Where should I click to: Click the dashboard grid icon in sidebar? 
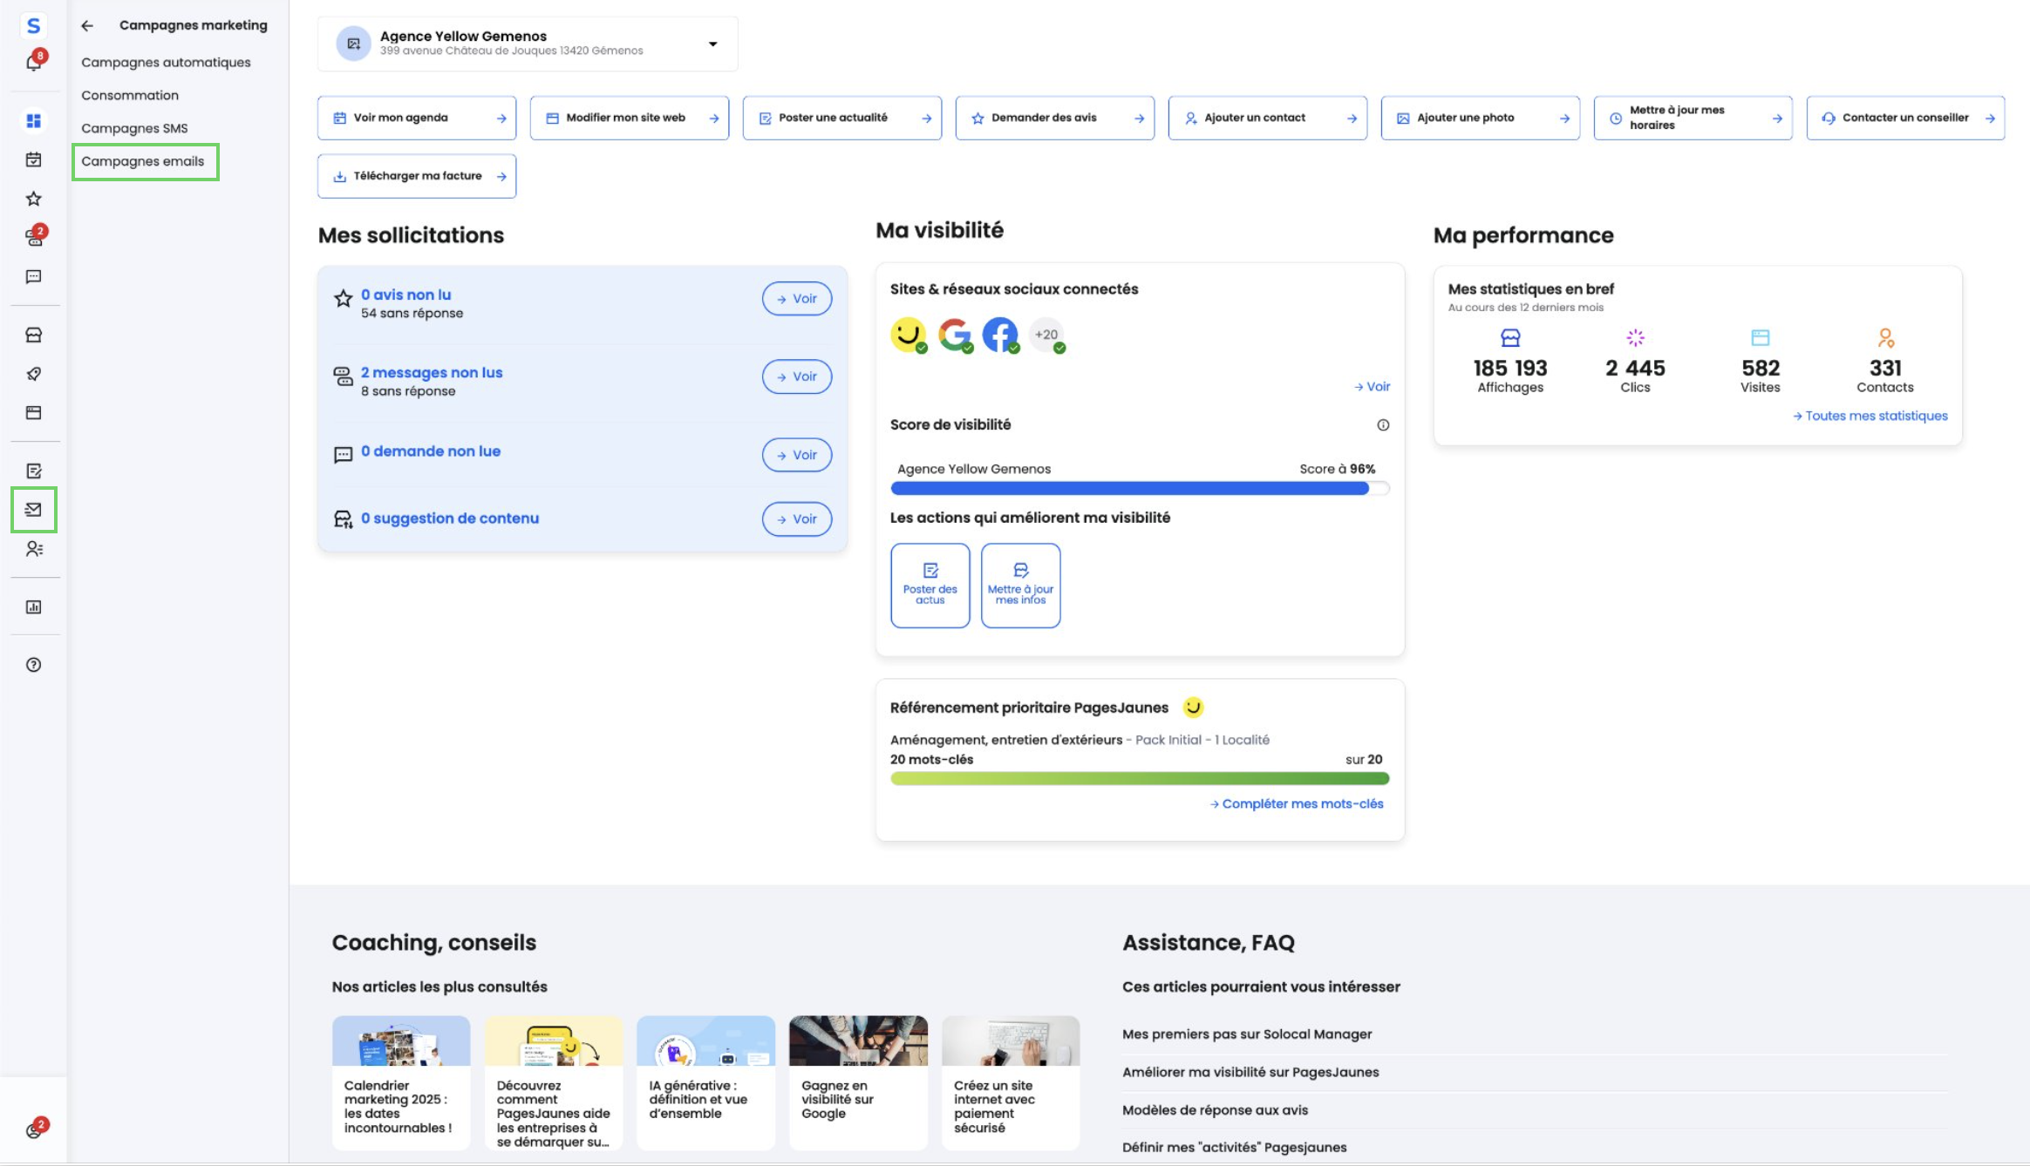coord(33,121)
